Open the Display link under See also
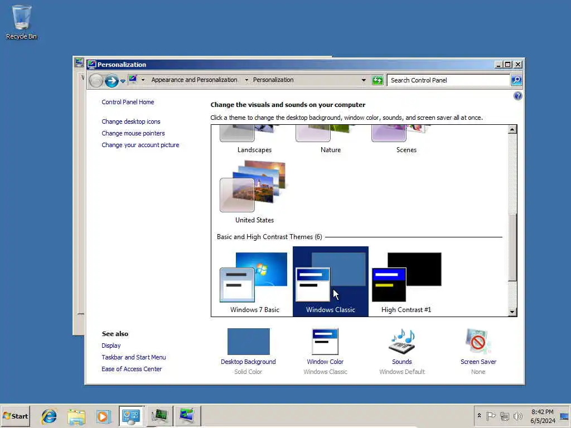This screenshot has width=571, height=428. tap(111, 346)
